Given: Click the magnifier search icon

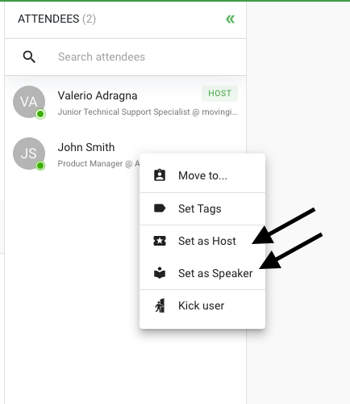Looking at the screenshot, I should 29,57.
